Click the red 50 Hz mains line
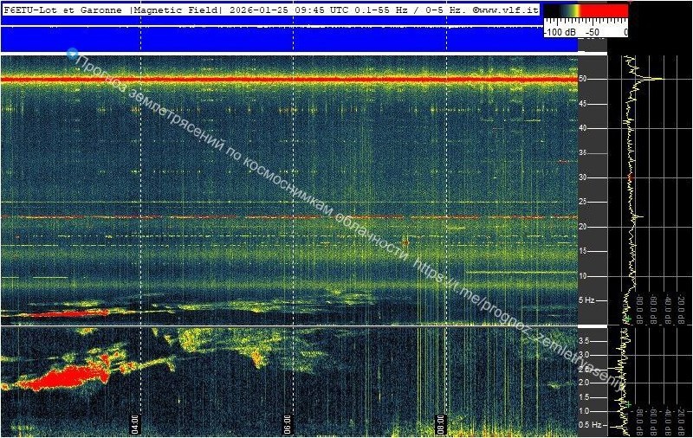Viewport: 693px width, 438px height. click(289, 80)
